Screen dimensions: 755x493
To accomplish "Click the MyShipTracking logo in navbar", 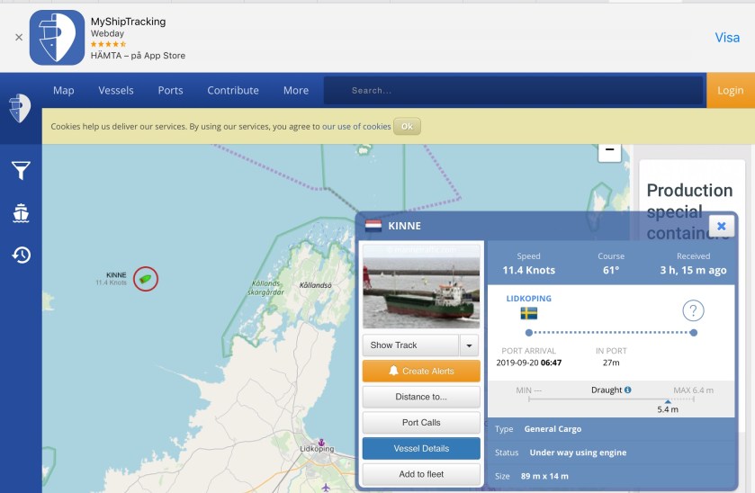I will [x=20, y=107].
